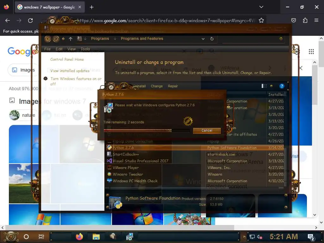The image size is (324, 243).
Task: Click the Change toolbar button
Action: coord(157,86)
